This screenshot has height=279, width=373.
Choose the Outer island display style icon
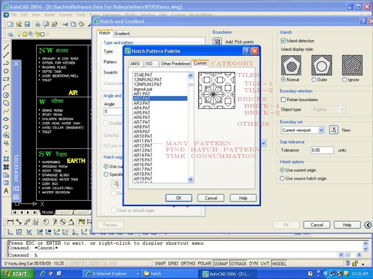321,65
